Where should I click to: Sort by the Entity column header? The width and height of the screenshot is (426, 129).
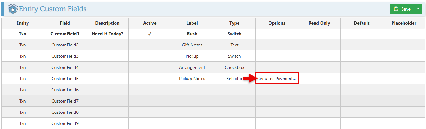coord(23,23)
